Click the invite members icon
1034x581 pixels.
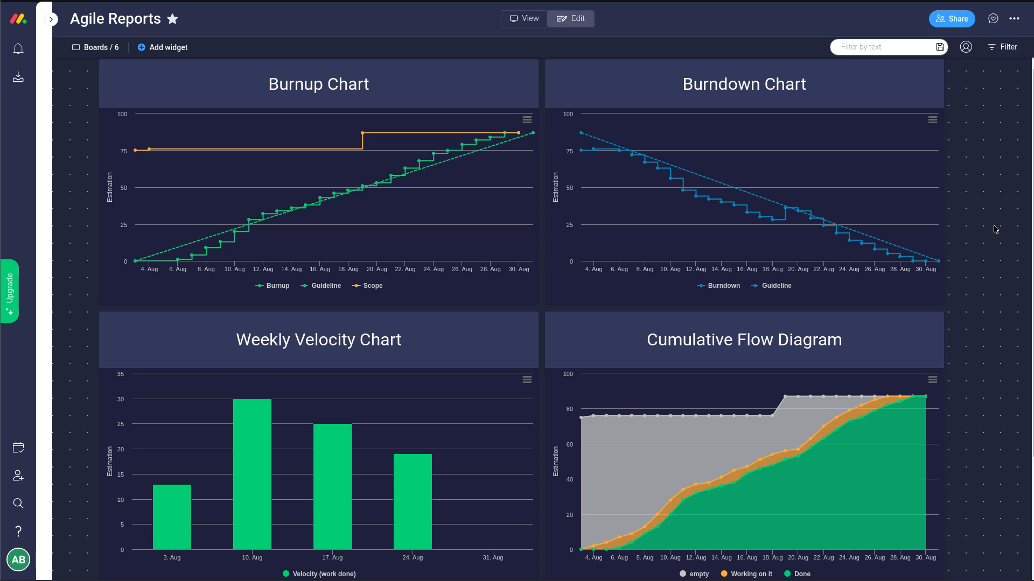point(18,476)
